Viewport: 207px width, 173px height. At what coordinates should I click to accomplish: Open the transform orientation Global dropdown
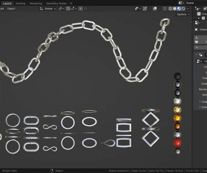(x=48, y=9)
